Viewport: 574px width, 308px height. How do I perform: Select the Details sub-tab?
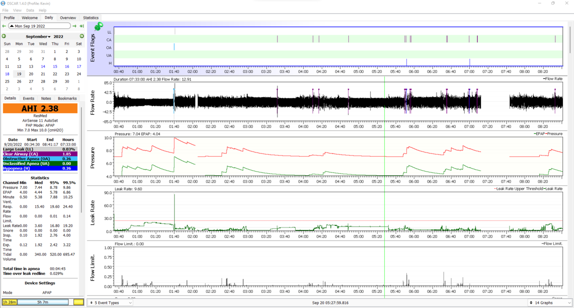[10, 99]
